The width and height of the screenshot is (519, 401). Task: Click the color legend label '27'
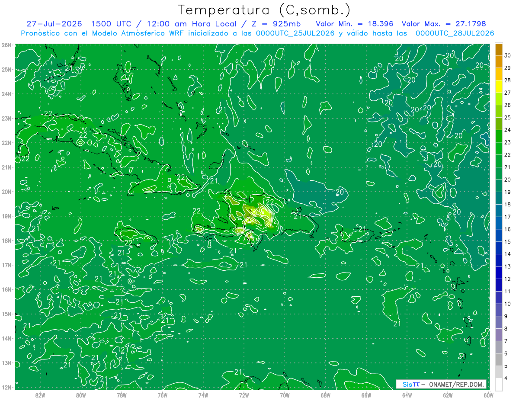point(508,93)
